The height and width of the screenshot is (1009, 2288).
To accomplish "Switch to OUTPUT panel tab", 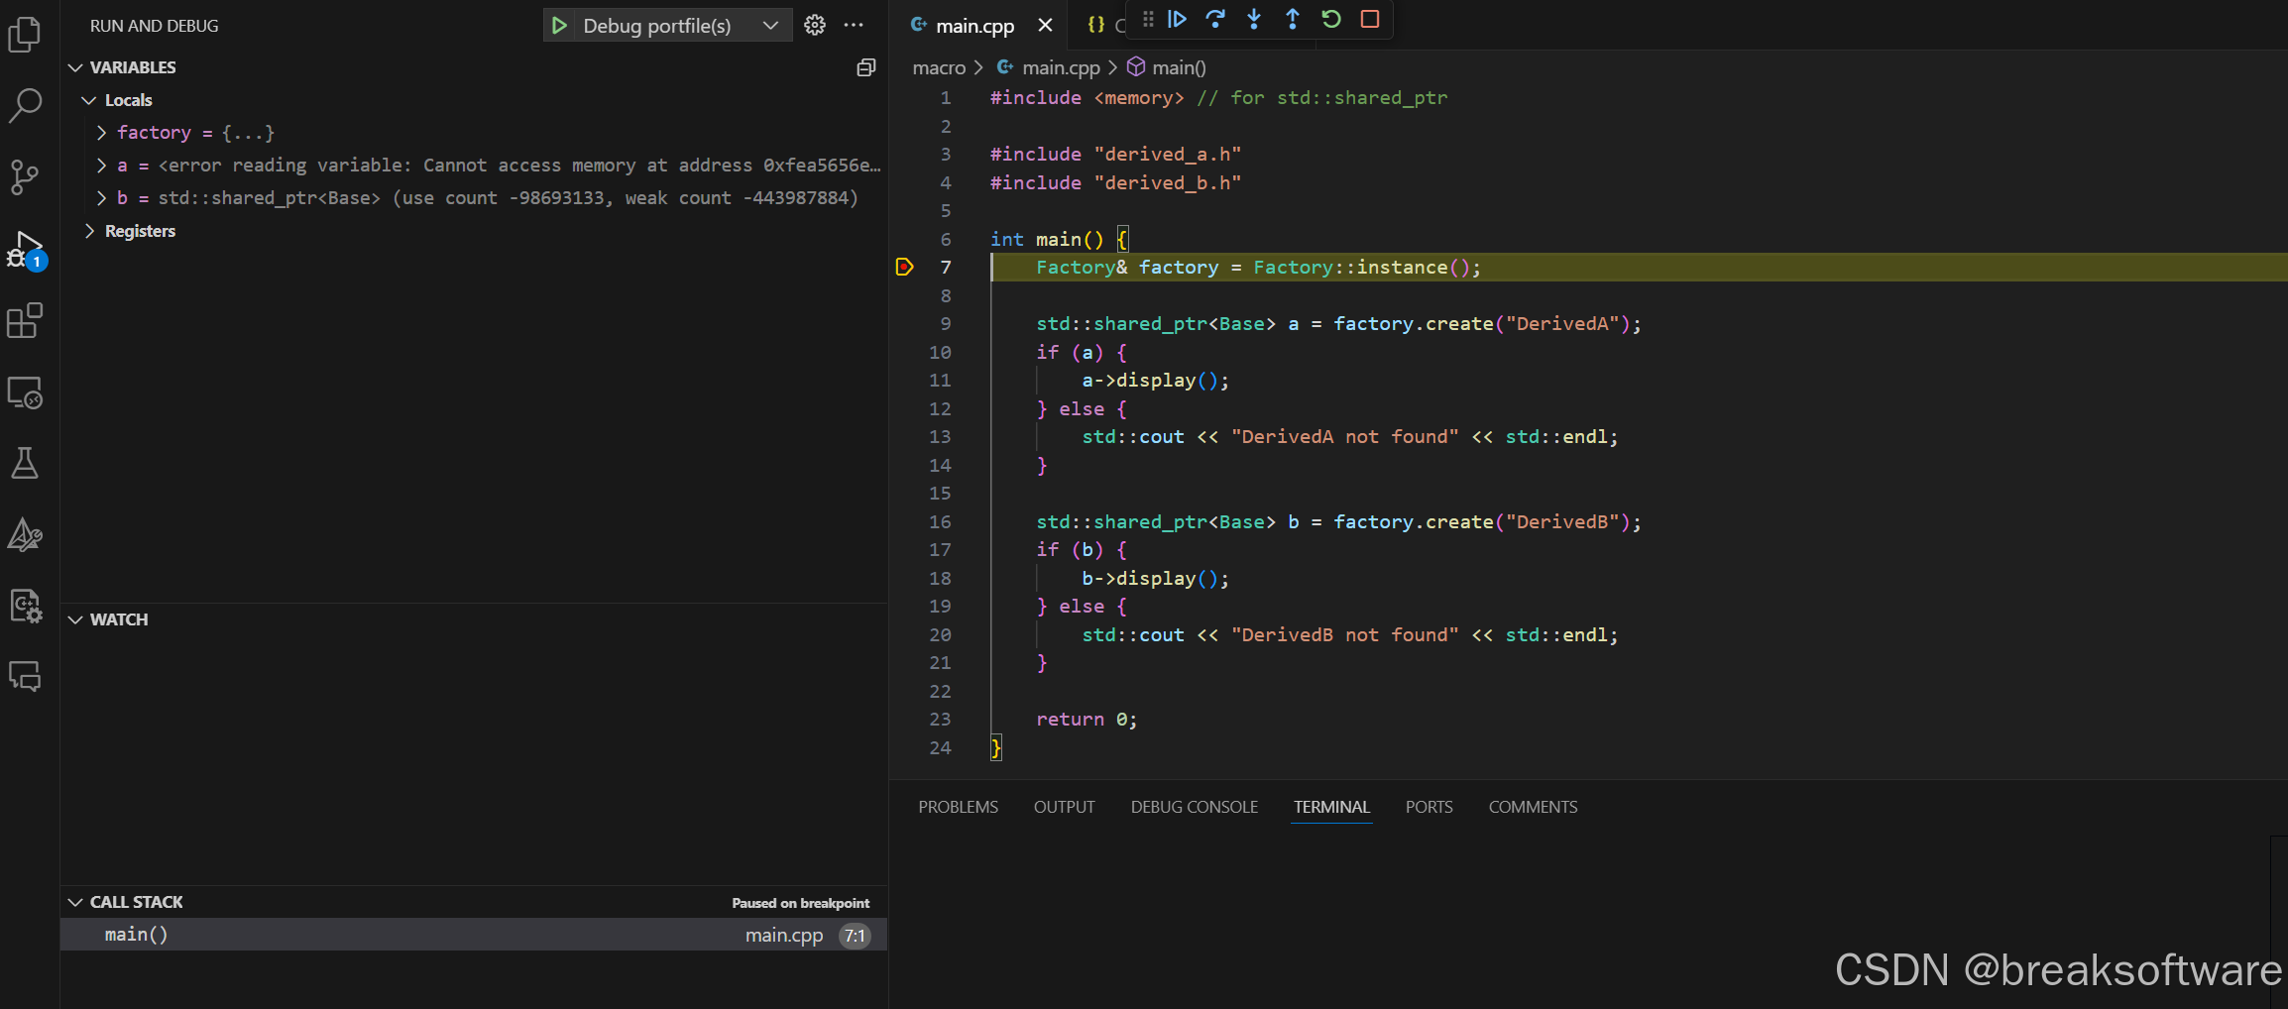I will coord(1064,807).
